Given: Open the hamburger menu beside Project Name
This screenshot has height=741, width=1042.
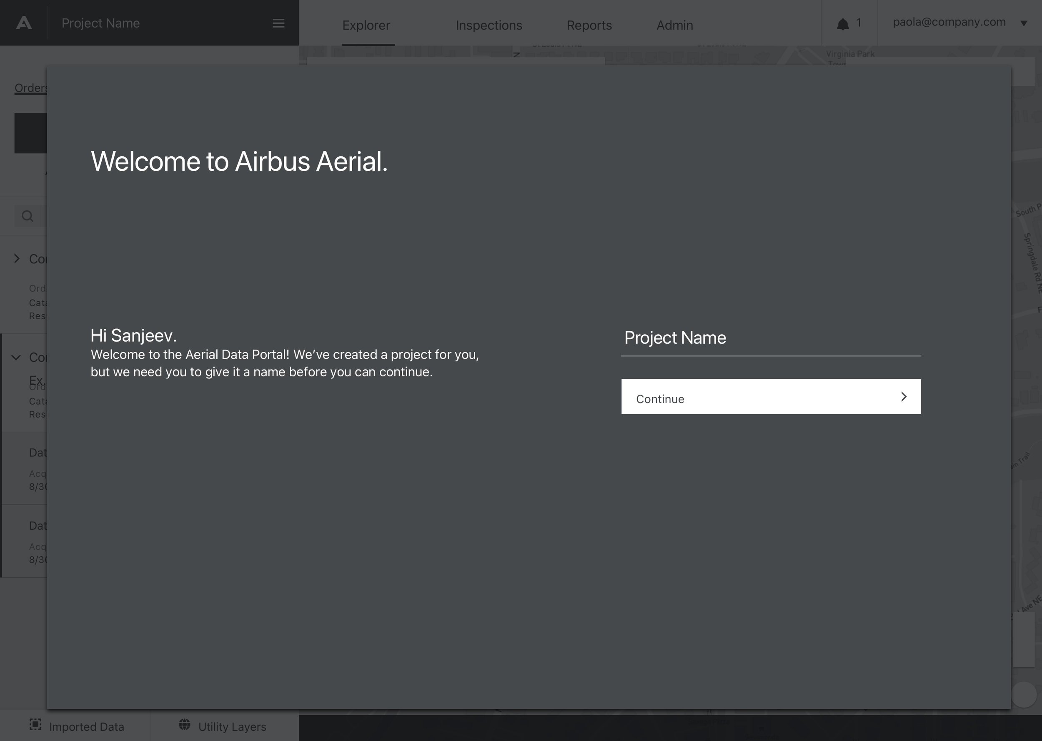Looking at the screenshot, I should (278, 23).
